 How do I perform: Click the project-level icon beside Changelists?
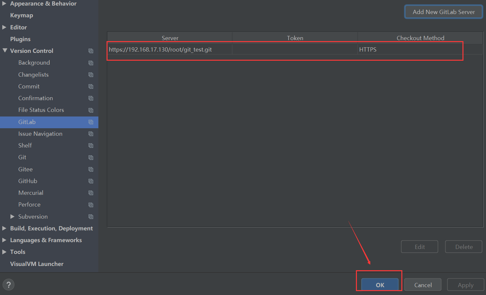coord(91,75)
